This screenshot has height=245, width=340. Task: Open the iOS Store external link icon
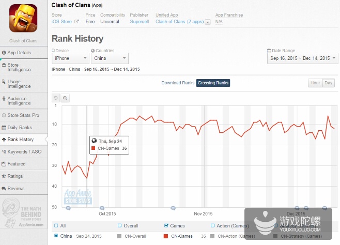pos(76,22)
